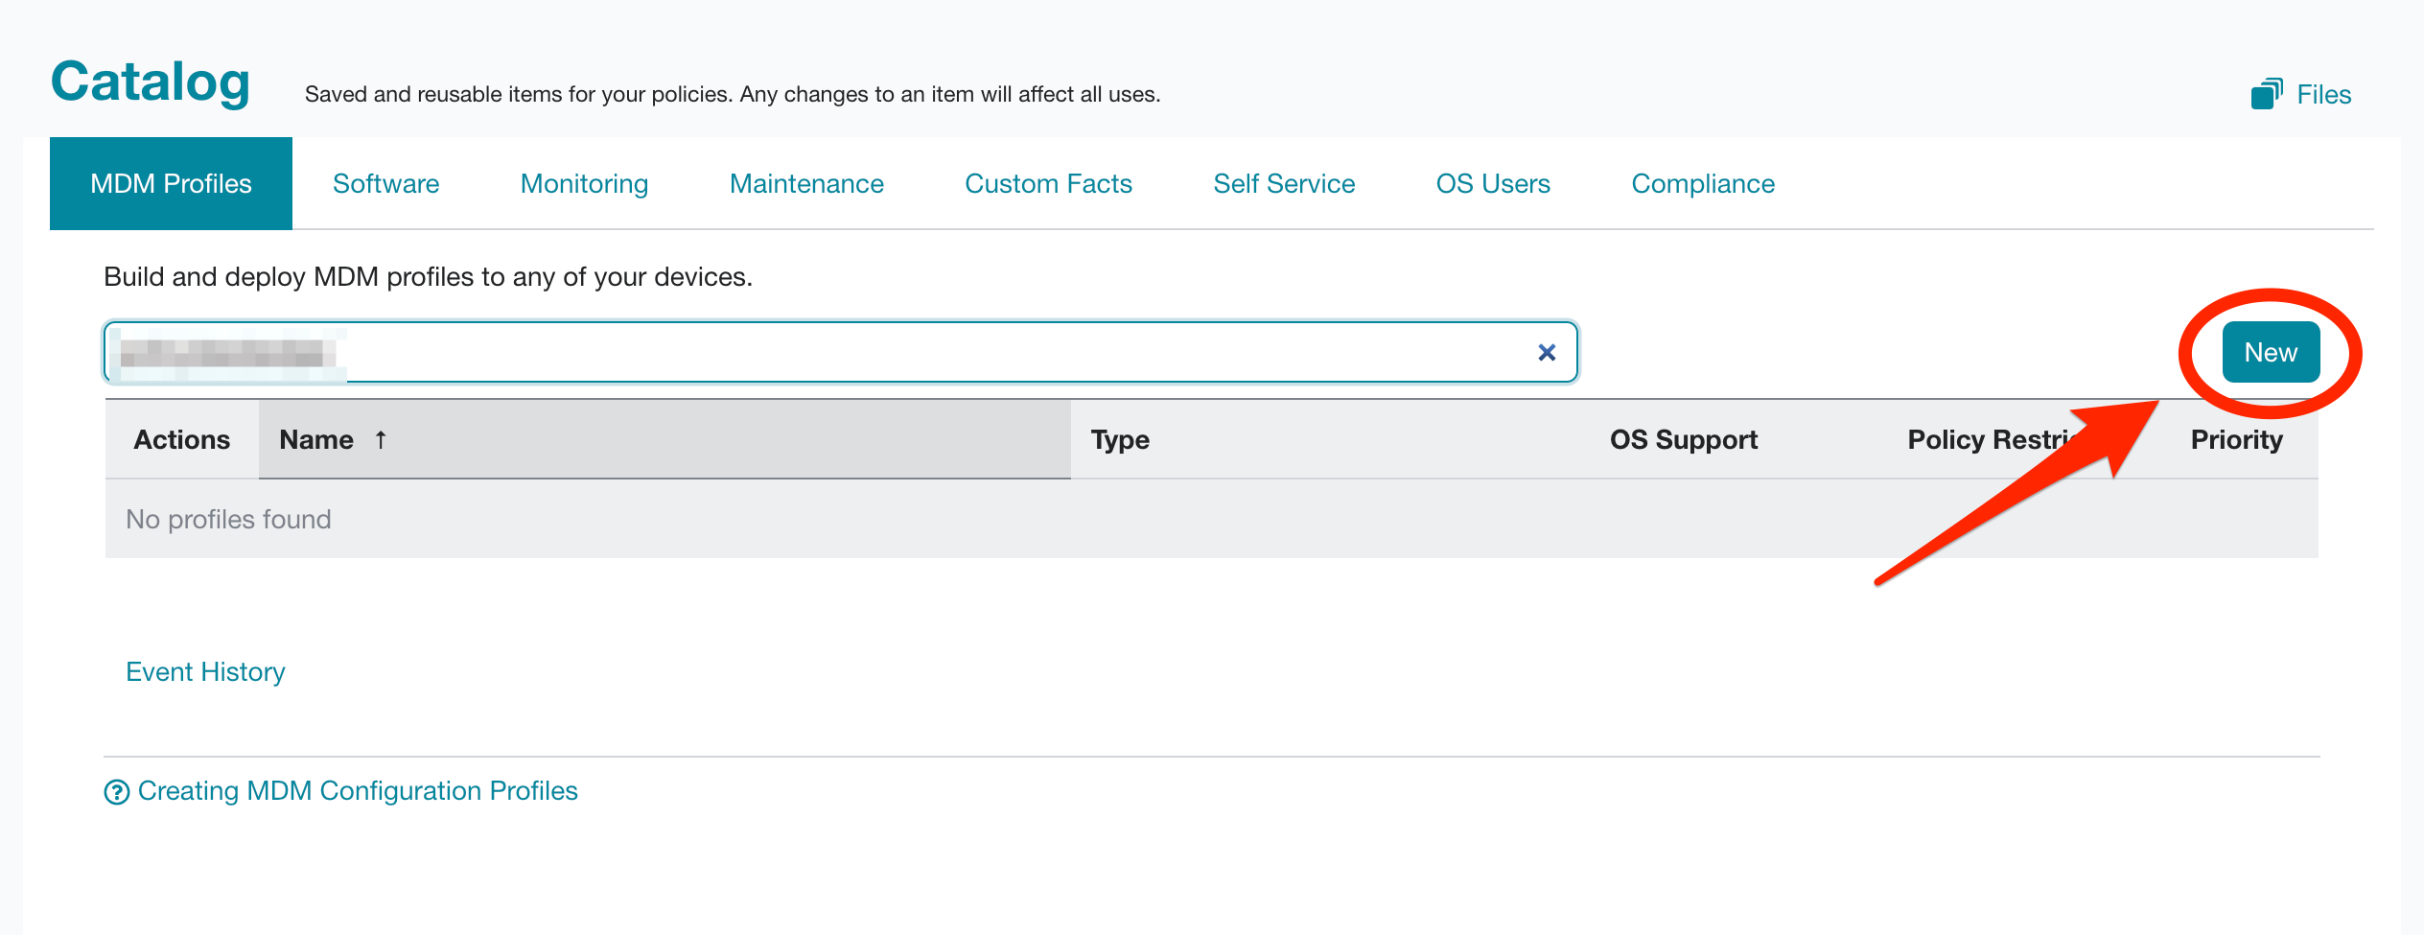2424x935 pixels.
Task: Click the OS Support column header
Action: pyautogui.click(x=1684, y=439)
